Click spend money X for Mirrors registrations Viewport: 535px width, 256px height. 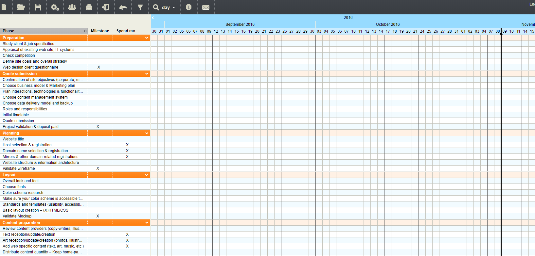point(127,157)
